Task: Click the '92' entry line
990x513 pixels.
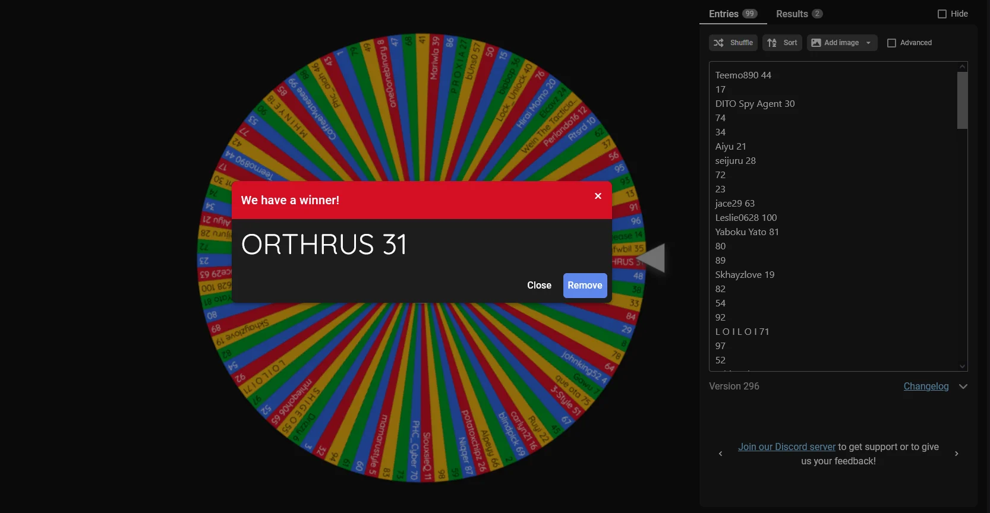Action: (x=720, y=318)
